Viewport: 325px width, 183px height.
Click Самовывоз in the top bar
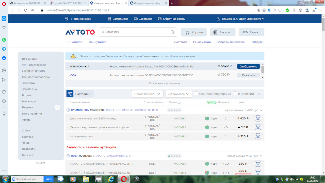(118, 19)
